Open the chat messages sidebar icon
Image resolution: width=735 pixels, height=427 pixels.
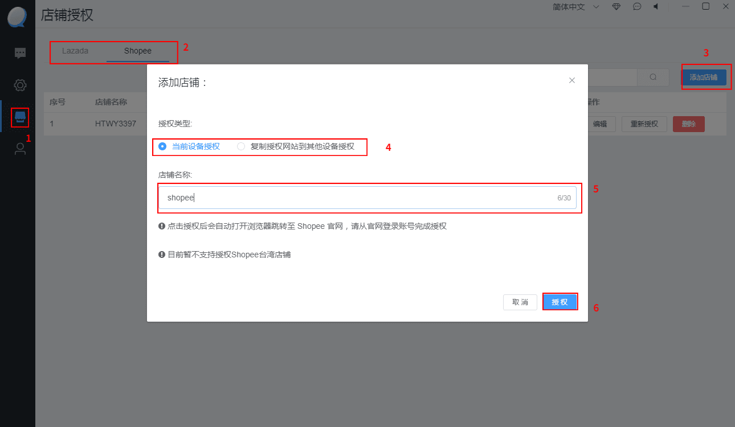pyautogui.click(x=20, y=53)
